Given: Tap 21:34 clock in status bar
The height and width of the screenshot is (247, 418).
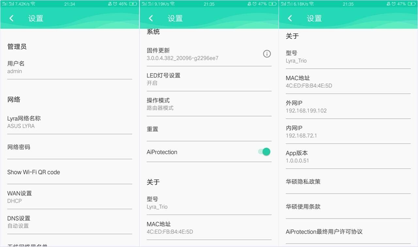Looking at the screenshot, I should [70, 4].
